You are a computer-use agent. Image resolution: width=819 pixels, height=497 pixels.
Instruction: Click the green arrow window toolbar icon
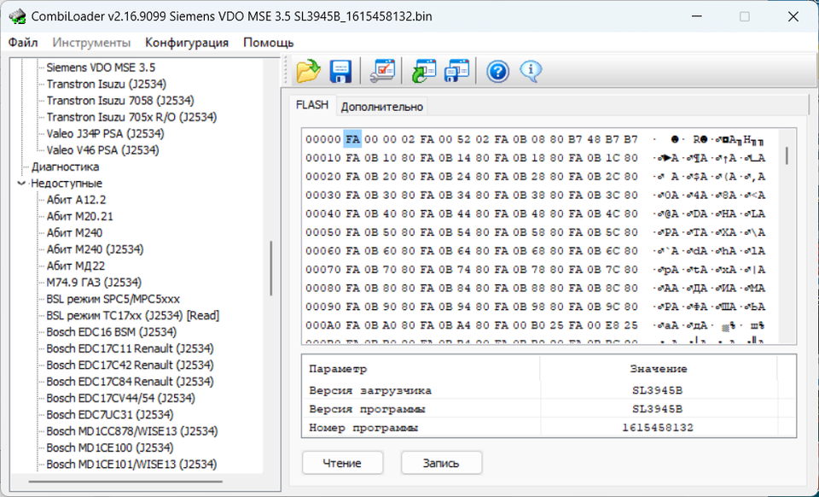(424, 71)
